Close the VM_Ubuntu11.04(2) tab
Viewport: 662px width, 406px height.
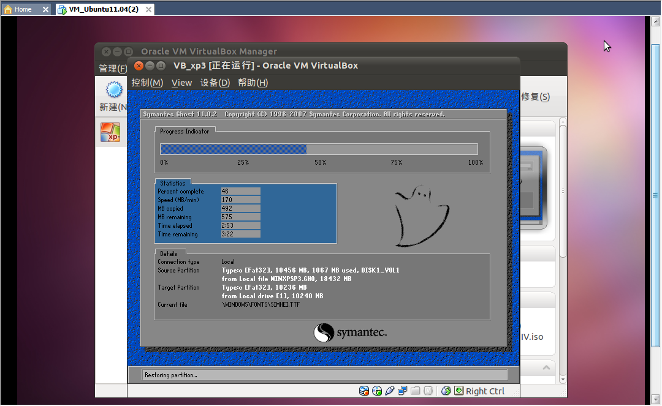pyautogui.click(x=148, y=9)
